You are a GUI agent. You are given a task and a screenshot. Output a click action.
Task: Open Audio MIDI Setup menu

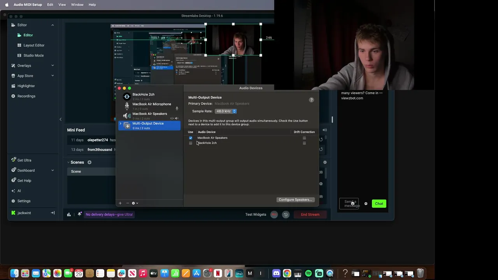click(28, 5)
